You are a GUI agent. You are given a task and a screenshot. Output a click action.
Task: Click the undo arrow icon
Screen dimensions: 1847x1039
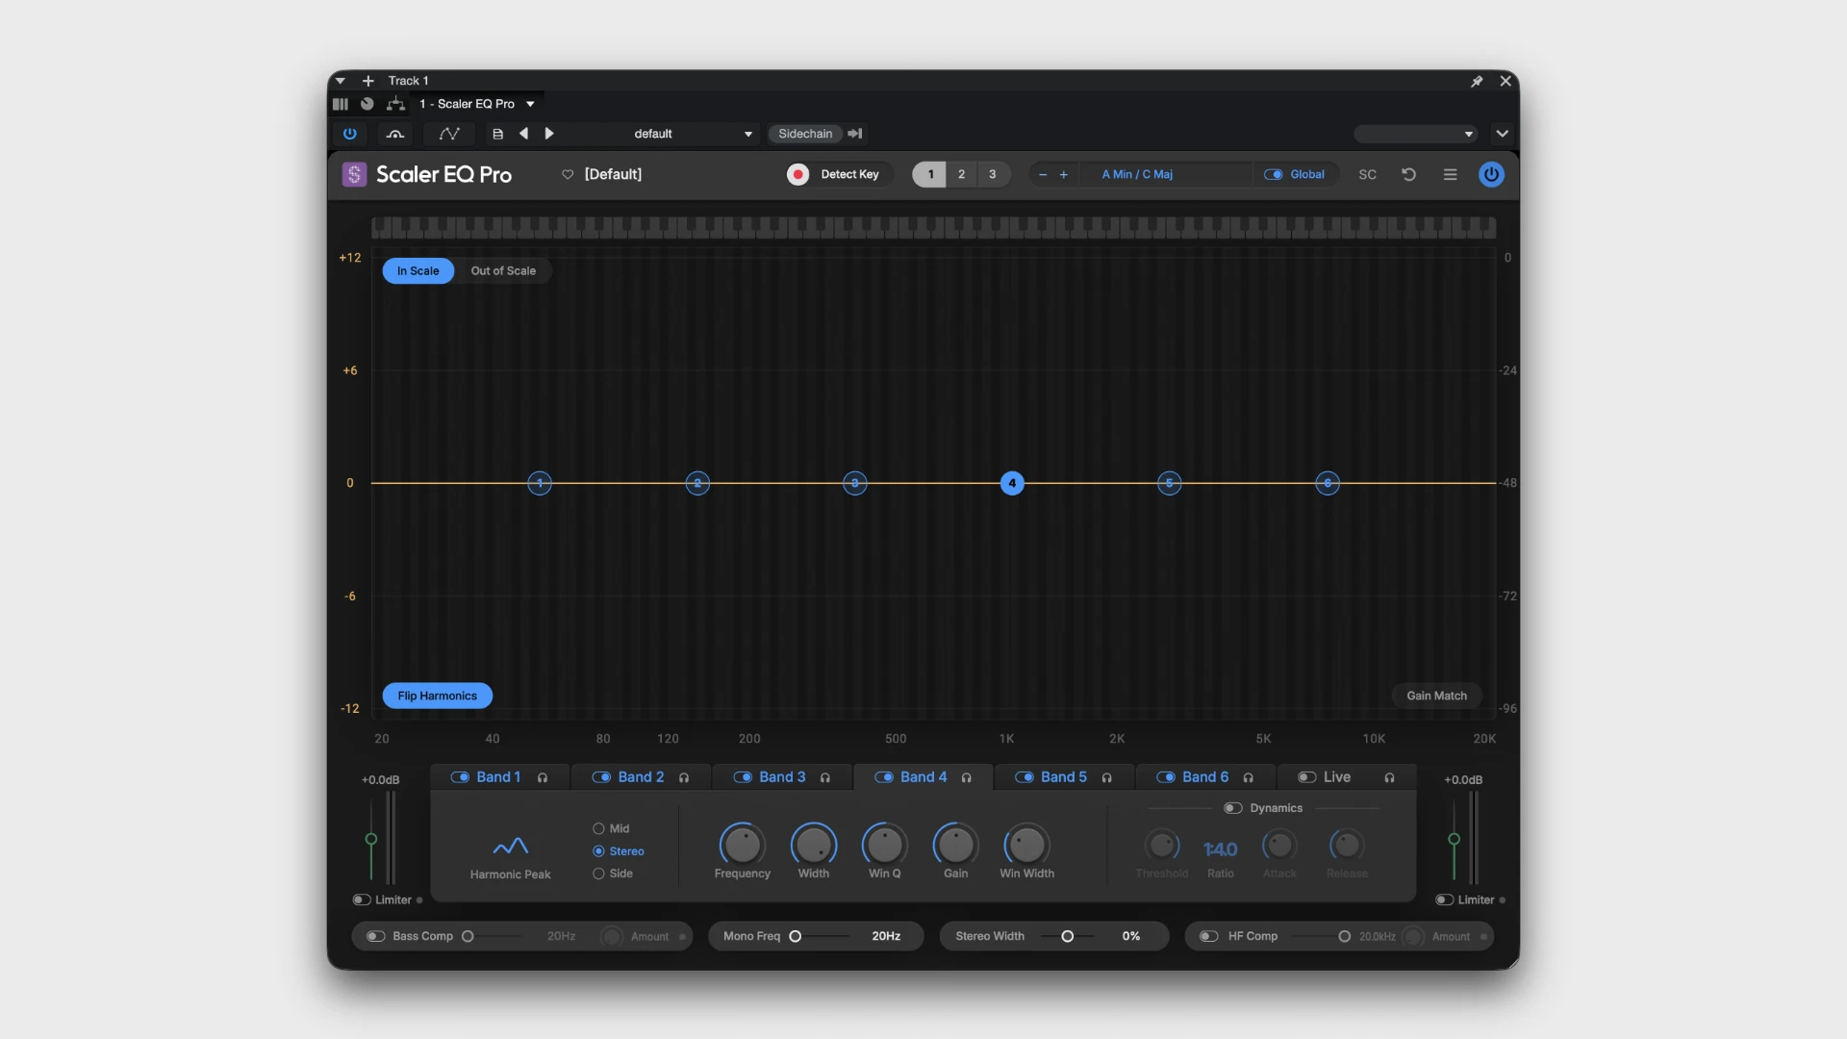[1408, 174]
